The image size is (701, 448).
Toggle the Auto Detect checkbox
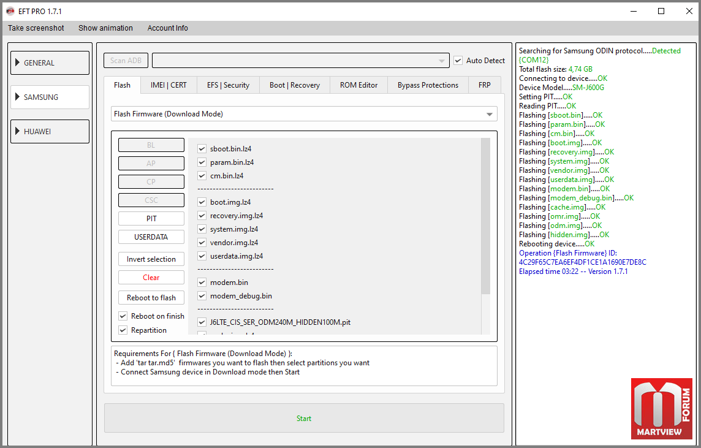click(458, 61)
